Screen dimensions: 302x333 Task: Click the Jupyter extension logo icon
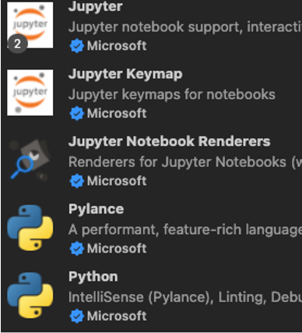(x=30, y=25)
